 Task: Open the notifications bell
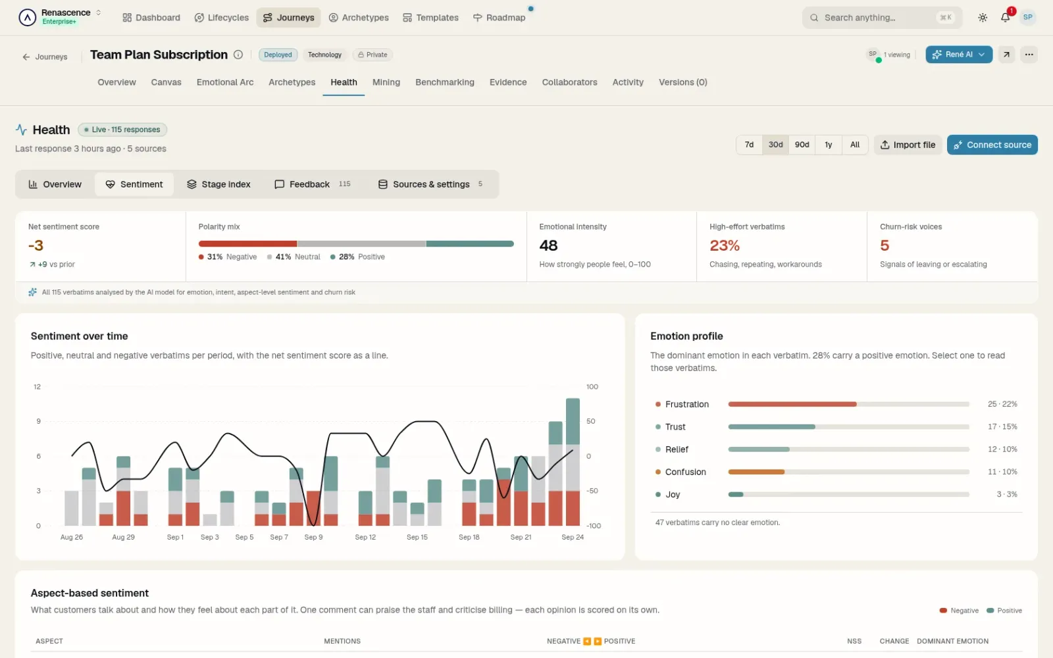(x=1006, y=18)
